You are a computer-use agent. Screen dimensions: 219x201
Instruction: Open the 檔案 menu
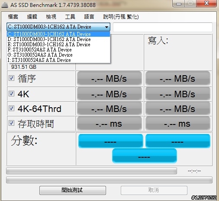point(13,17)
